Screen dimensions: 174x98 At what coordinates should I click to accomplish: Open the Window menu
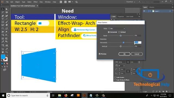[48, 2]
